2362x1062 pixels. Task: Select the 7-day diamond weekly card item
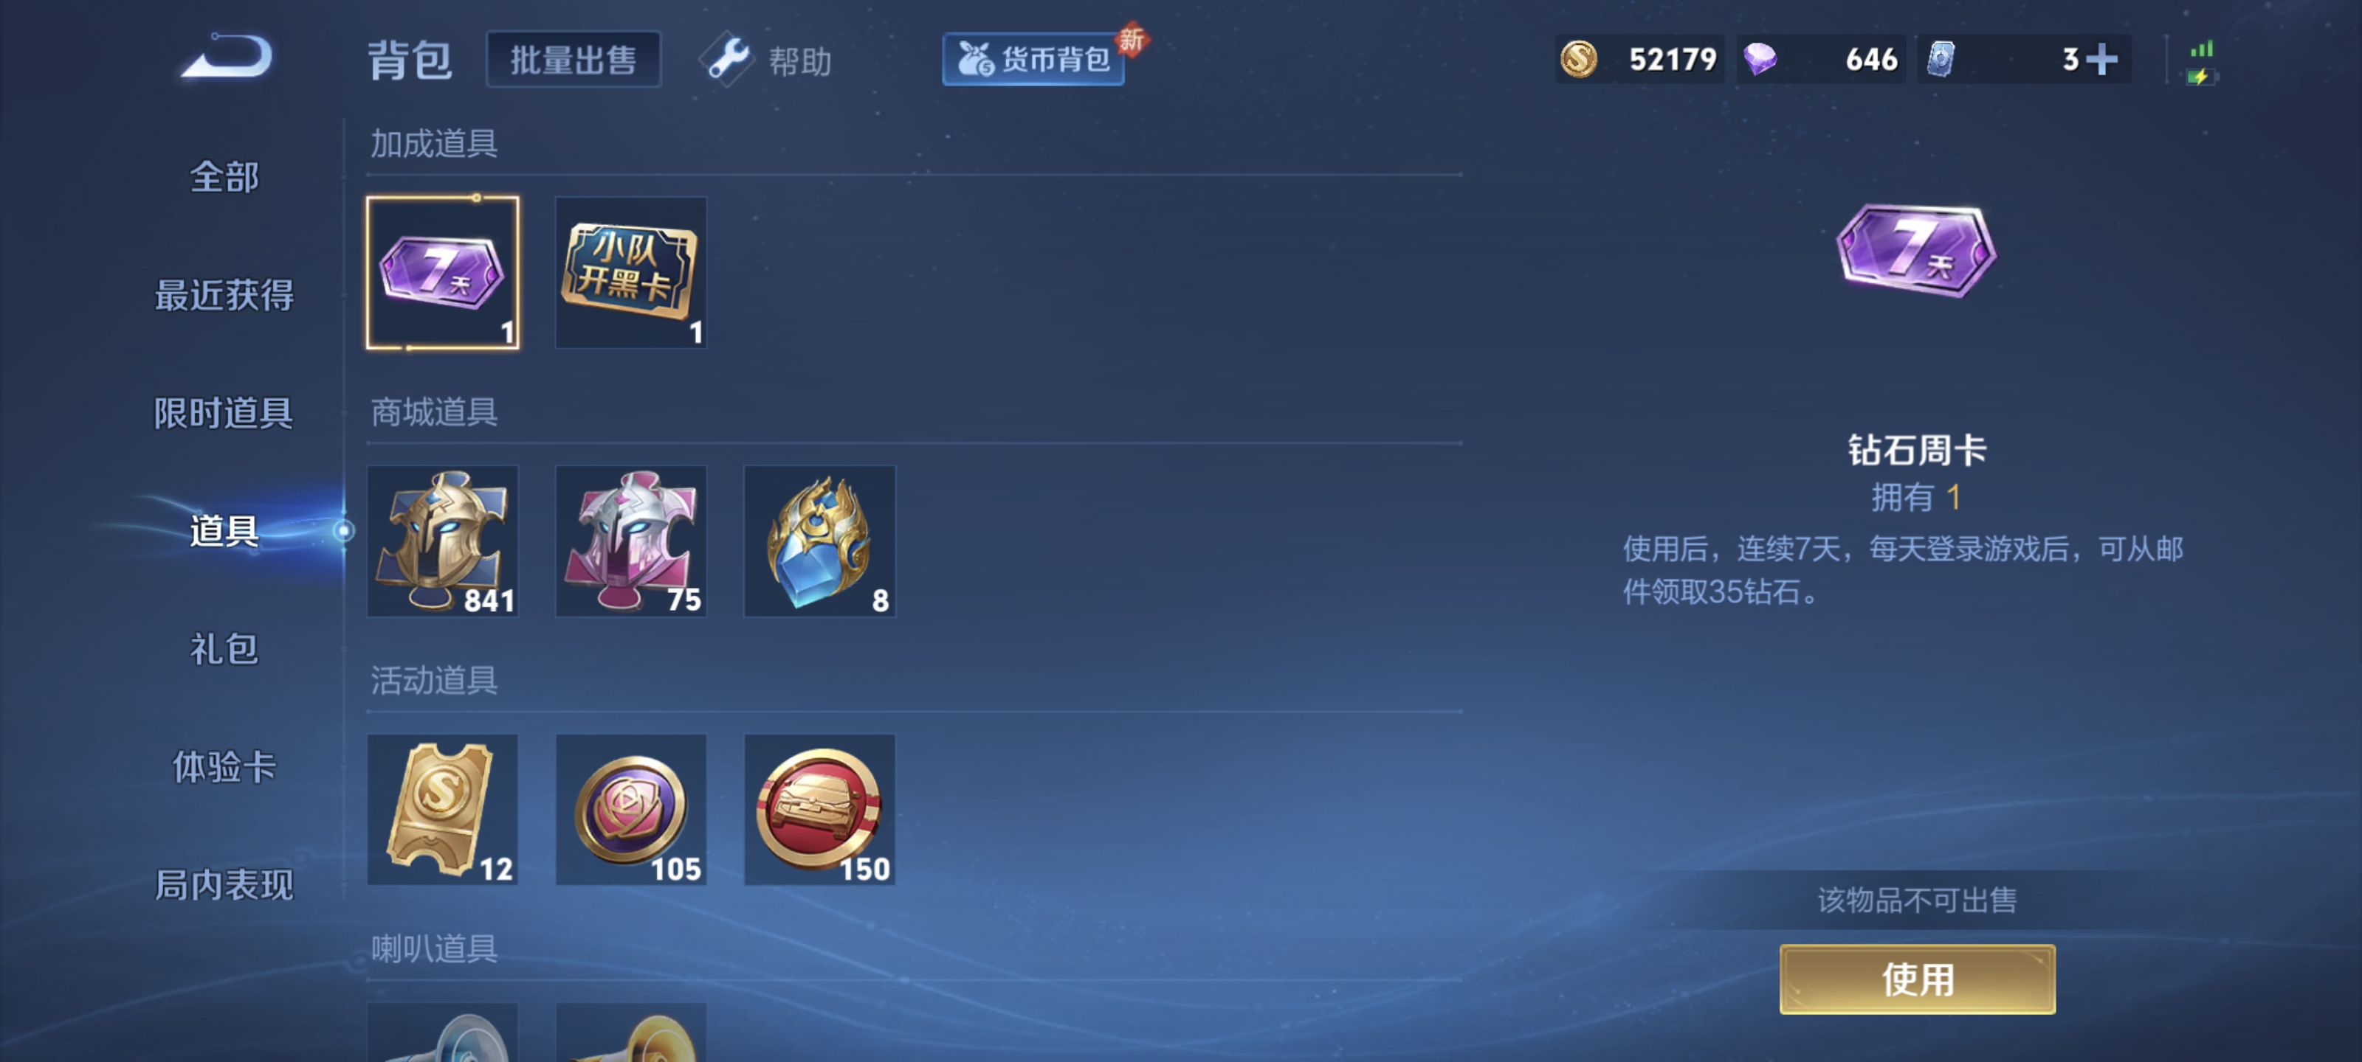[443, 272]
